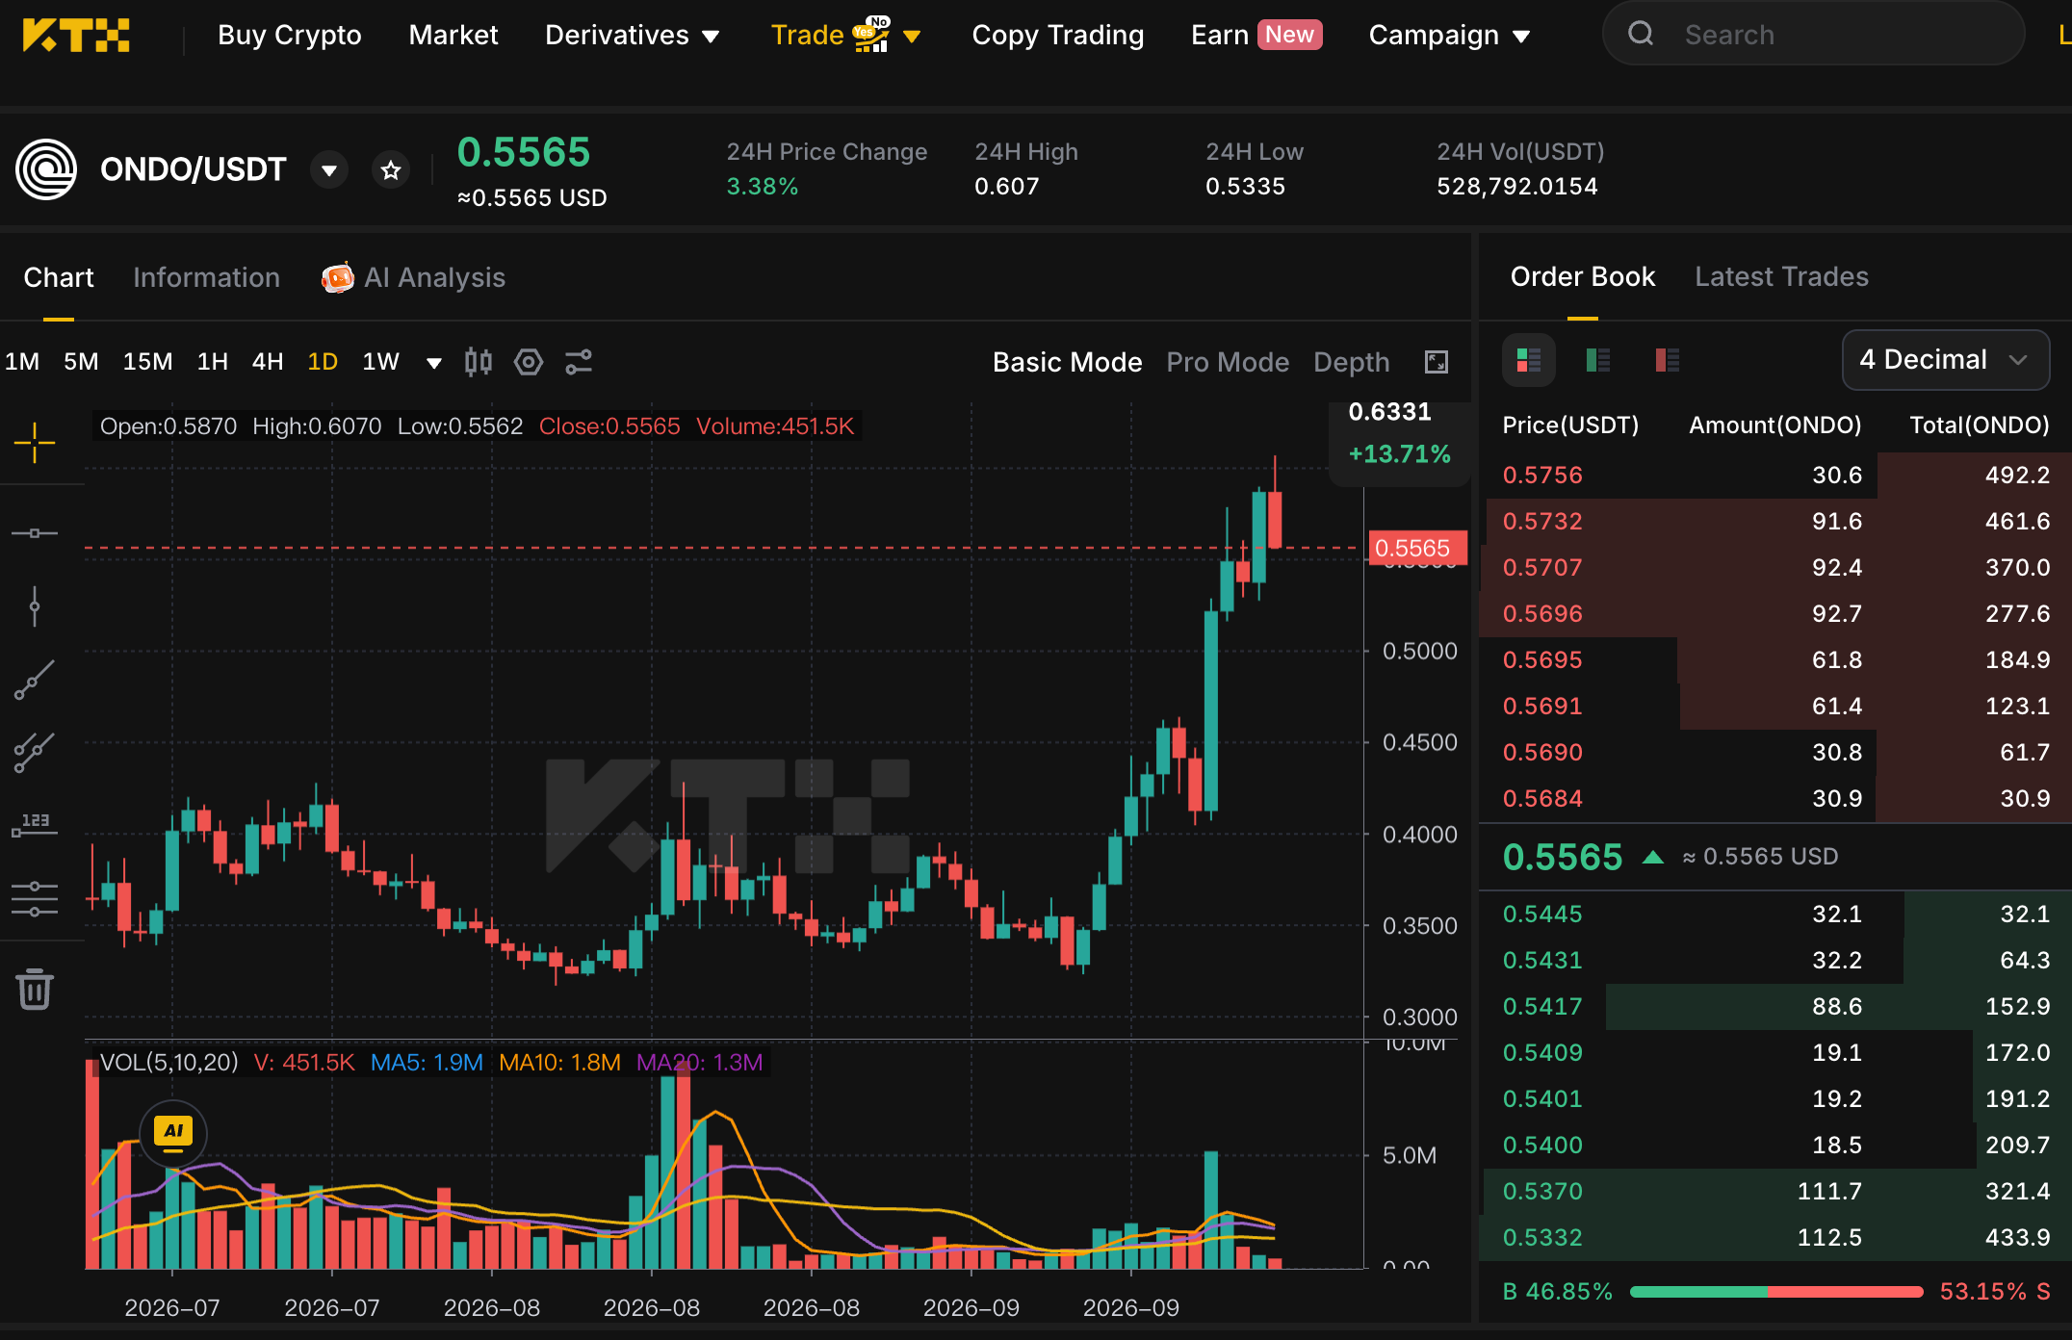Click the 0.5565 price line label
Screen dimensions: 2072x1340
tap(1416, 548)
